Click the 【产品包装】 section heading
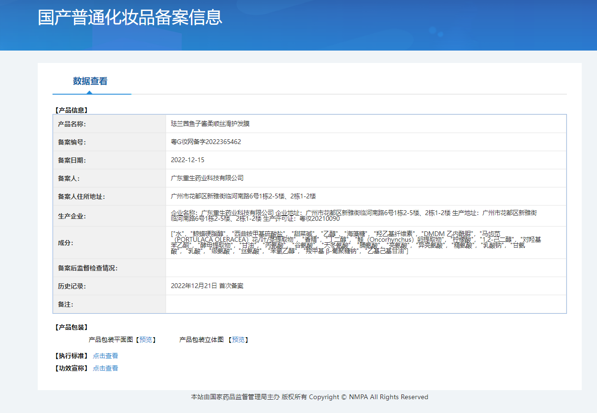Viewport: 597px width, 413px height. click(72, 328)
